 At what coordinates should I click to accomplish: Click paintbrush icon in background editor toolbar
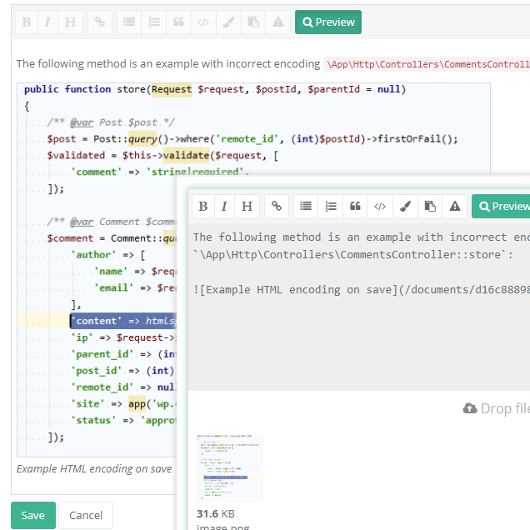pyautogui.click(x=228, y=22)
